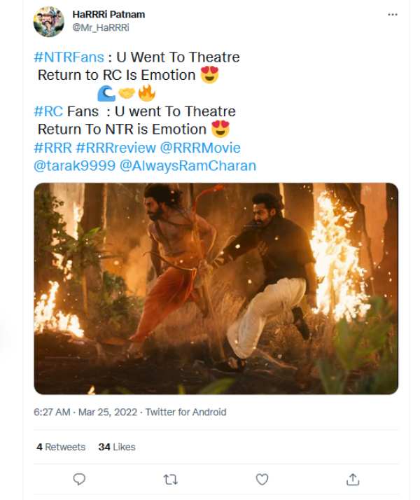This screenshot has width=420, height=500.
Task: Click the HaRRRi Patnam display name
Action: click(x=108, y=14)
